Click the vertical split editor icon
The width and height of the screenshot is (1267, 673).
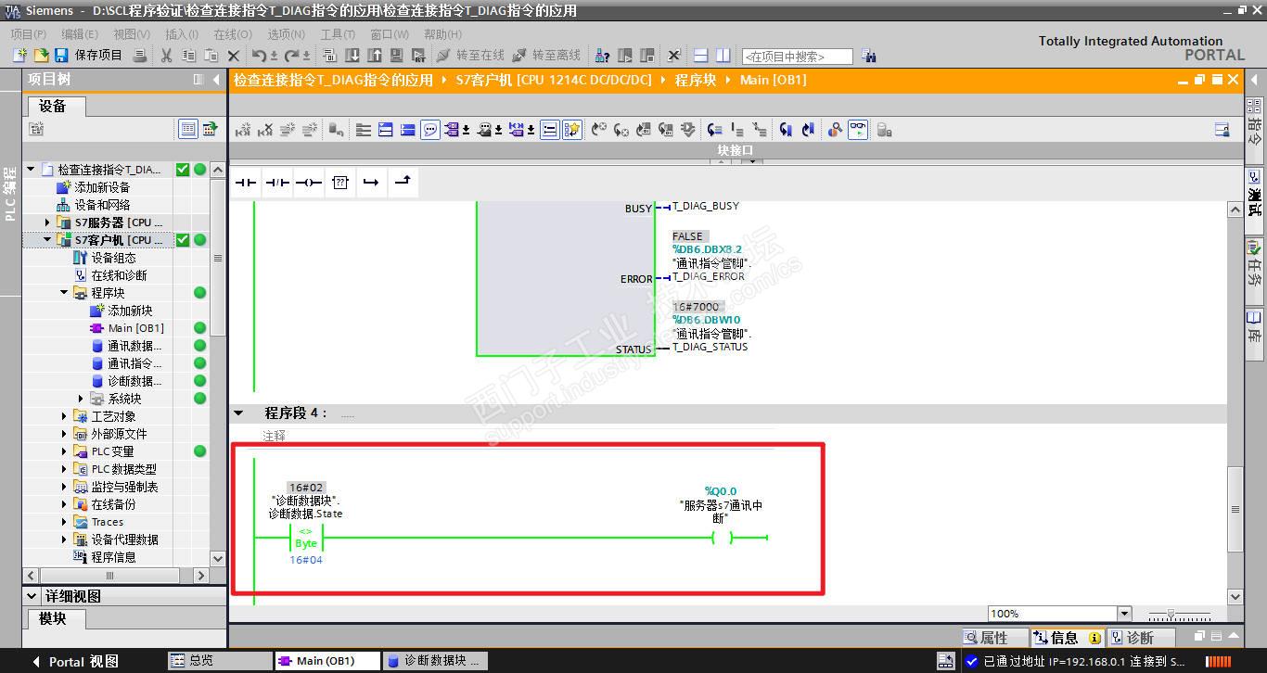coord(723,56)
